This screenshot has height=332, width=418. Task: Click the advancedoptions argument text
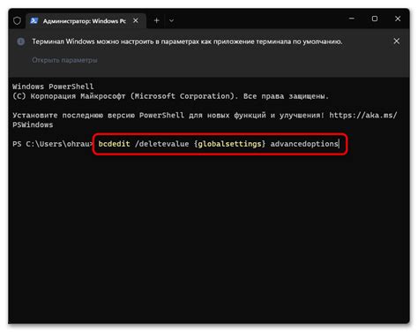click(x=304, y=144)
